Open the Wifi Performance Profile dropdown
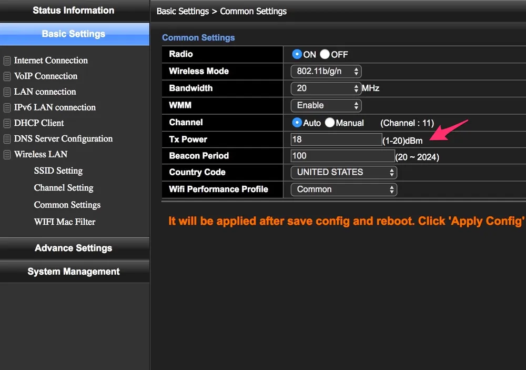Screen dimensions: 526x370 pyautogui.click(x=343, y=189)
